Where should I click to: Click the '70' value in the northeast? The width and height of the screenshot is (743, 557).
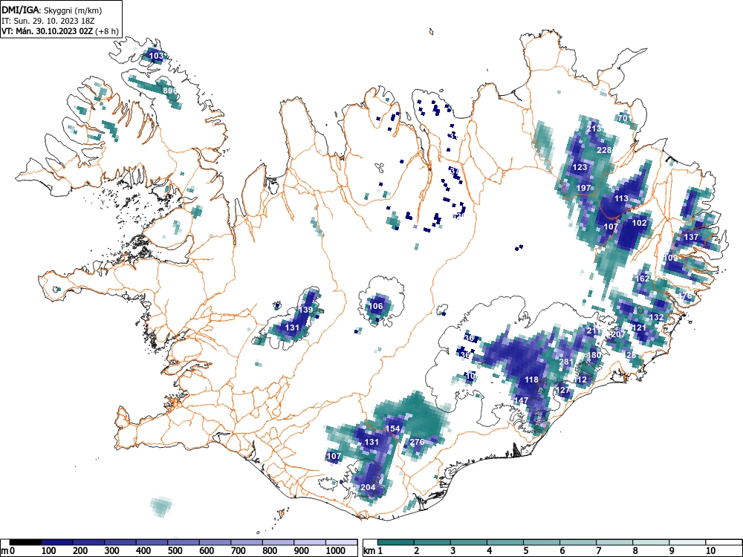coord(623,118)
